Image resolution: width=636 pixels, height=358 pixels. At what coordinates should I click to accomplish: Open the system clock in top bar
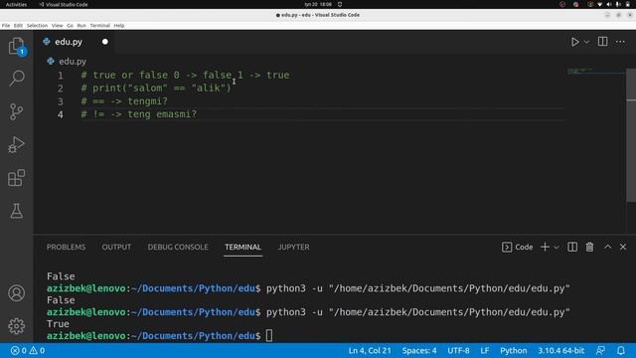coord(318,4)
